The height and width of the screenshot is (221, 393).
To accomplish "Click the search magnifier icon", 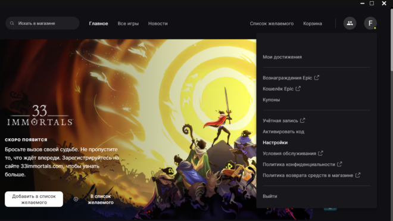I will pyautogui.click(x=12, y=23).
